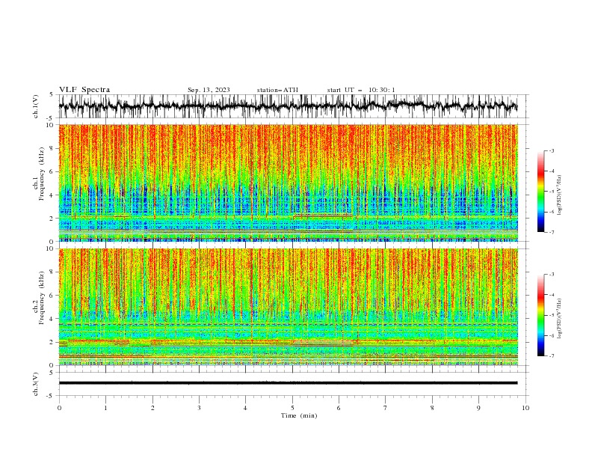Screen dimensions: 592x458
Task: Click the "-5" tick on ch.3(V) axis
Action: (49, 396)
